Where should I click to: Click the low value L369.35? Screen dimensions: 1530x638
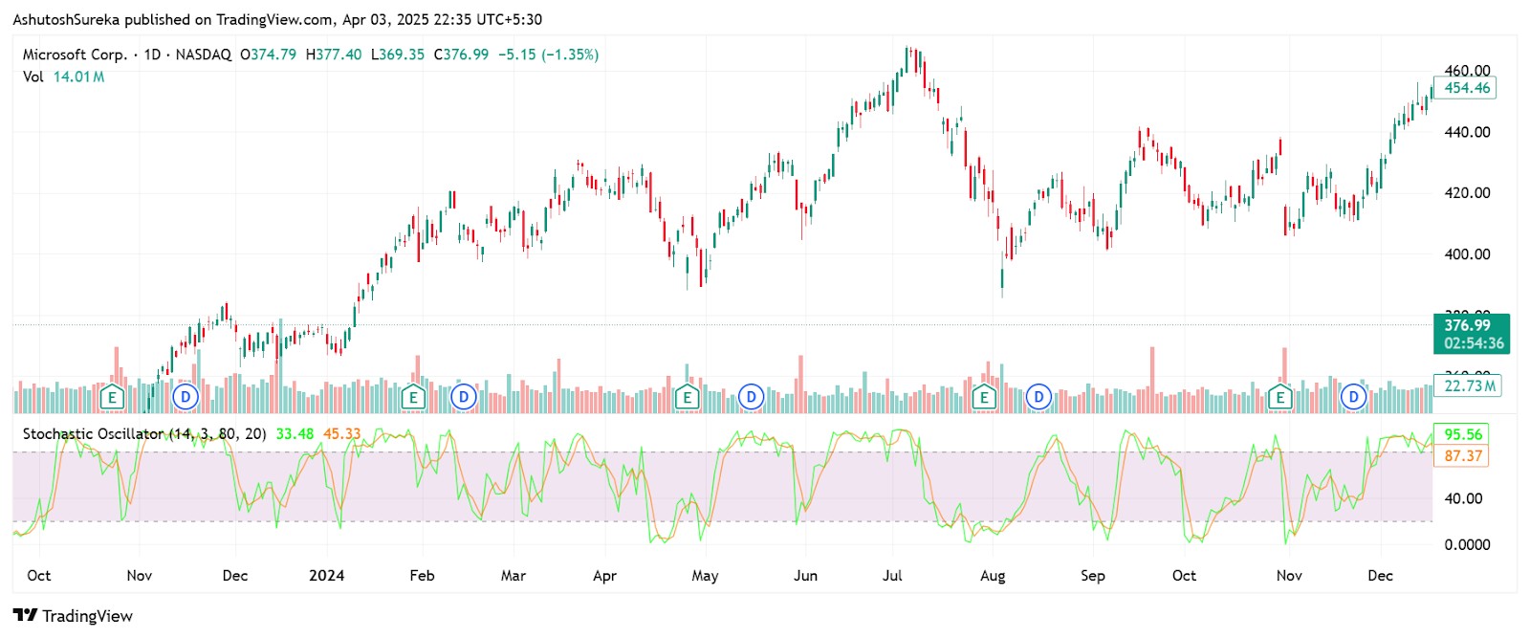398,55
